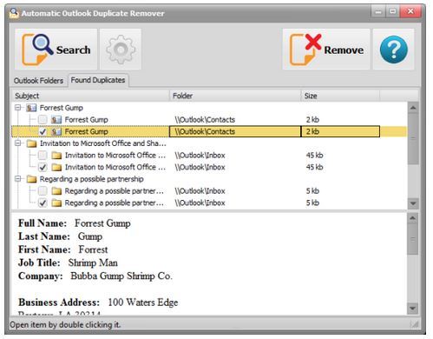Image resolution: width=433 pixels, height=339 pixels.
Task: Uncheck the second Regarding a possible partner checkbox
Action: [x=43, y=203]
